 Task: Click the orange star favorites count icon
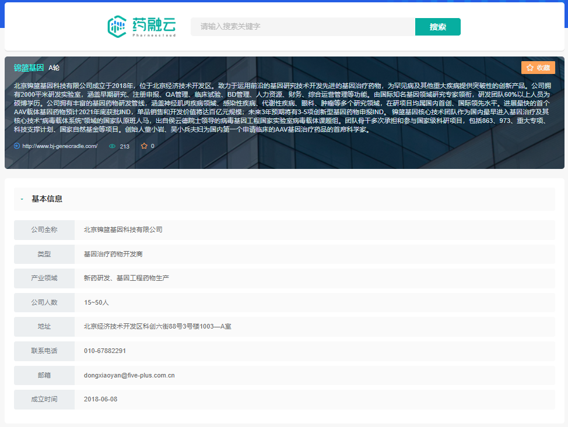coord(144,146)
